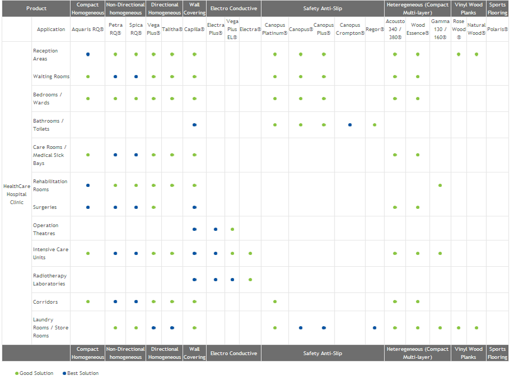Select the Canopus Platinum® product name
Viewport: 514px width, 391px height.
(275, 29)
